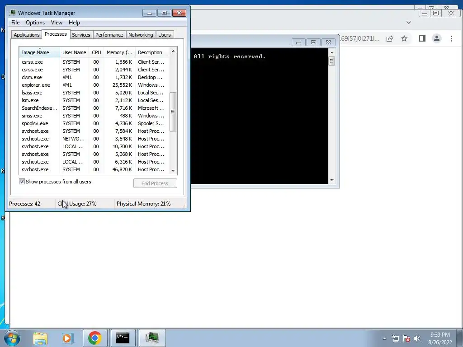Select the dwm.exe process row
This screenshot has height=347, width=463.
(94, 77)
